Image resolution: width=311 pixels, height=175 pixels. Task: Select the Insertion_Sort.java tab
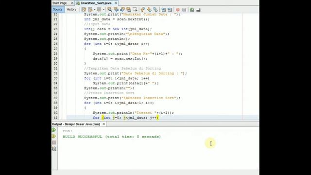point(96,3)
